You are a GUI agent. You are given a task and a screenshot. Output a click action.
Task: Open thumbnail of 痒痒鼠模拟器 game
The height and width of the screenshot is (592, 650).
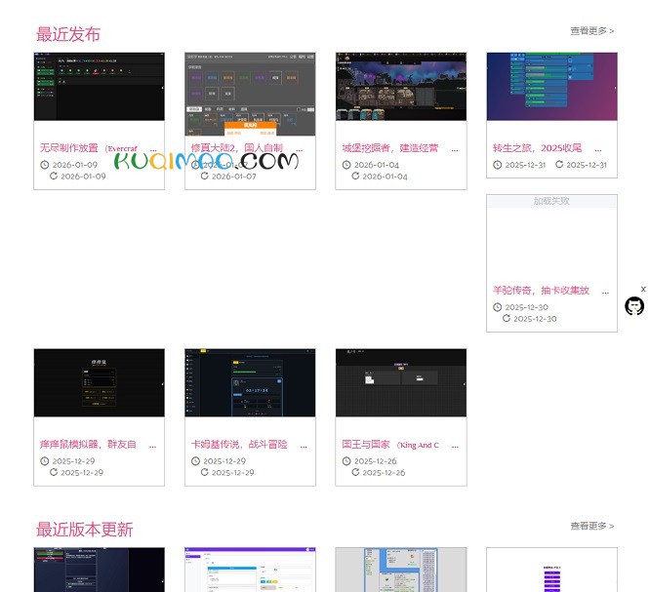[x=100, y=382]
